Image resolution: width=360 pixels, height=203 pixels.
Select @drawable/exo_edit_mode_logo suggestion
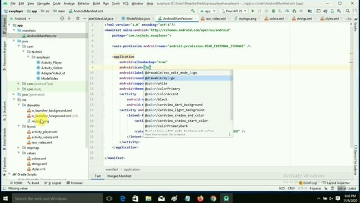click(x=188, y=73)
